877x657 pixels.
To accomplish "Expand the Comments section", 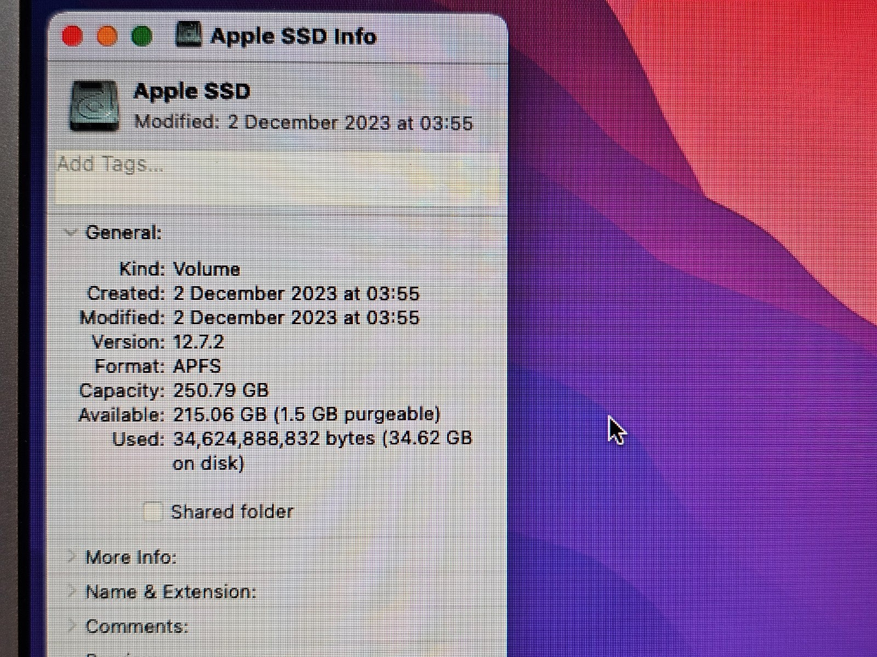I will click(x=71, y=626).
